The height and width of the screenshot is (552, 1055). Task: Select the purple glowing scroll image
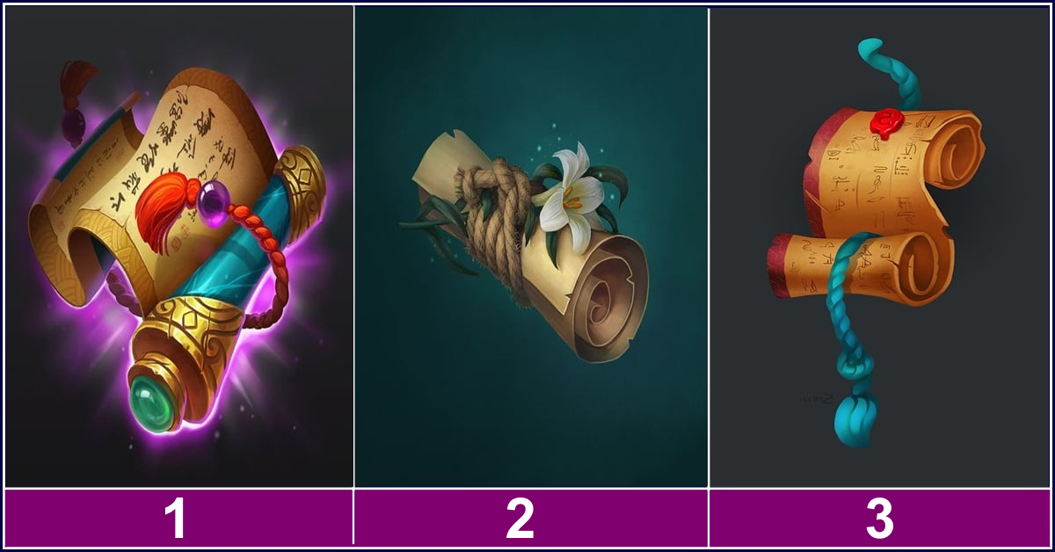178,246
